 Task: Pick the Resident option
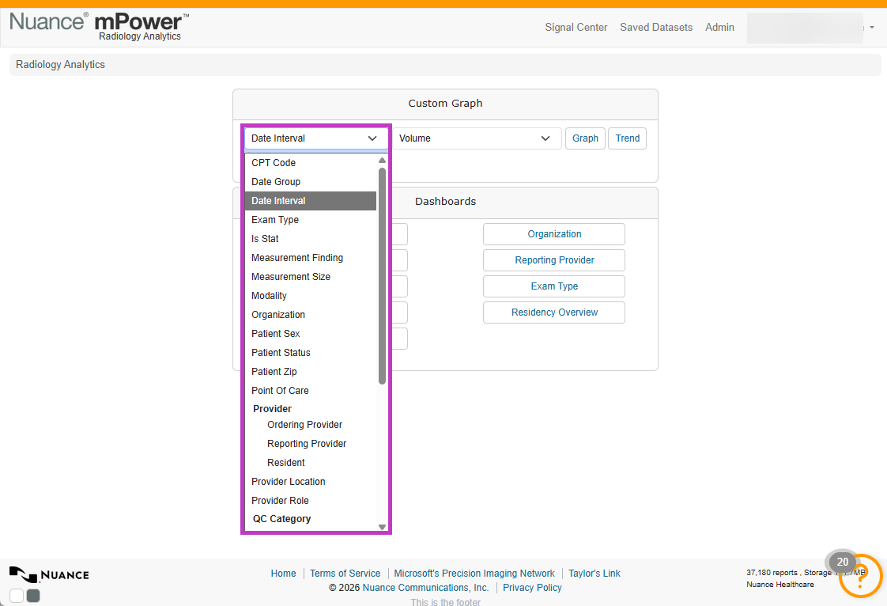coord(311,463)
